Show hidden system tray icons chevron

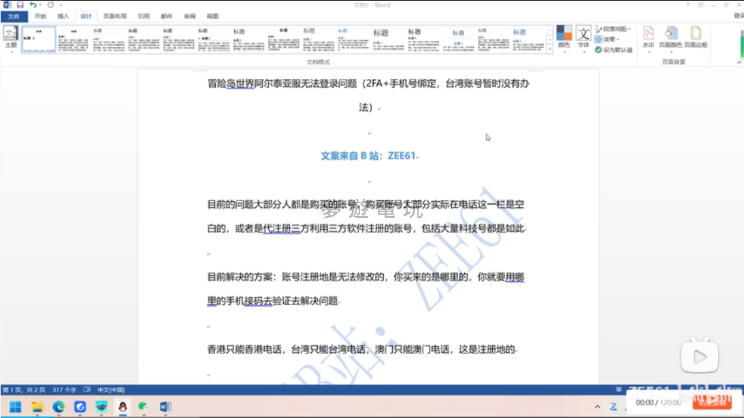[x=598, y=406]
